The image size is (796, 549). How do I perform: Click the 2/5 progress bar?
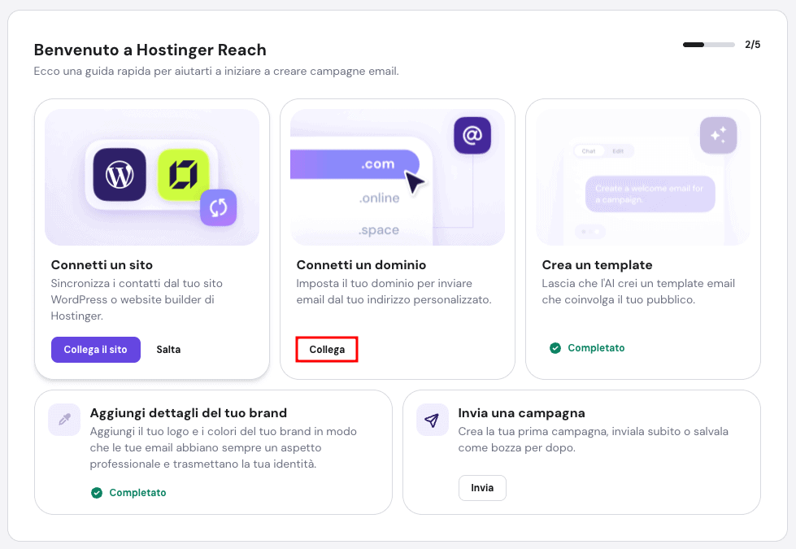coord(708,46)
